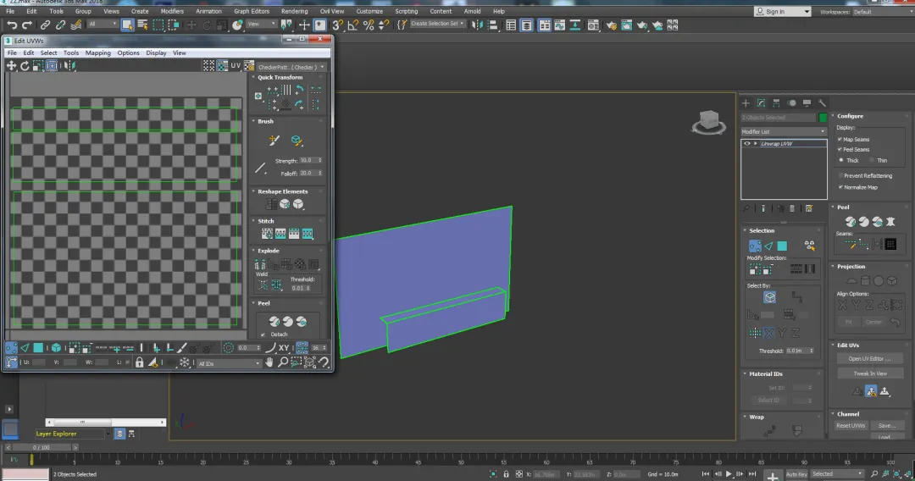The width and height of the screenshot is (915, 481).
Task: Choose the Rotate tool in Edit UVWs toolbar
Action: [x=25, y=66]
